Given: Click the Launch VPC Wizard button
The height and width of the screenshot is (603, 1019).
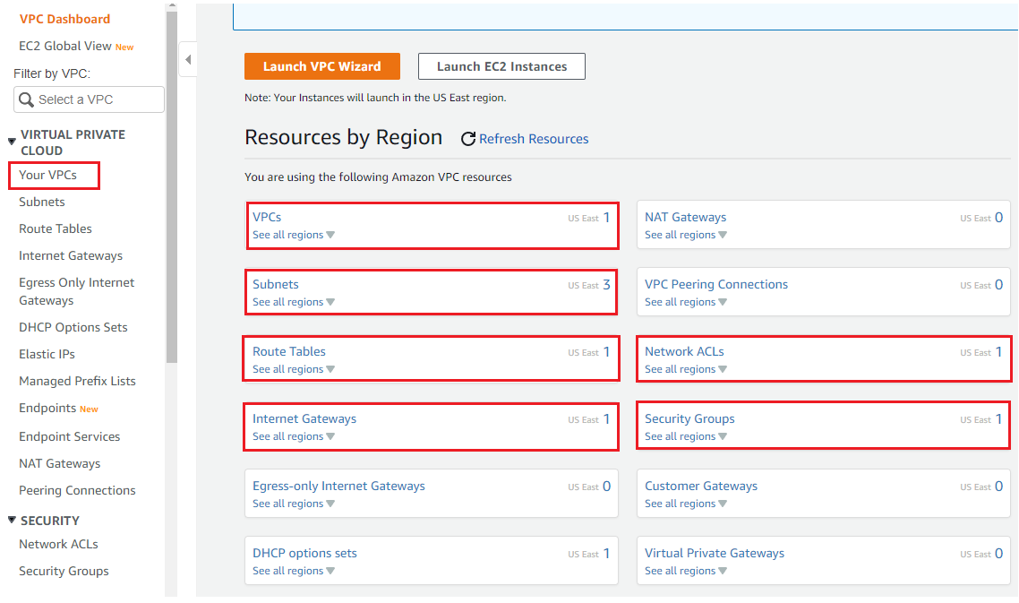Looking at the screenshot, I should coord(322,66).
